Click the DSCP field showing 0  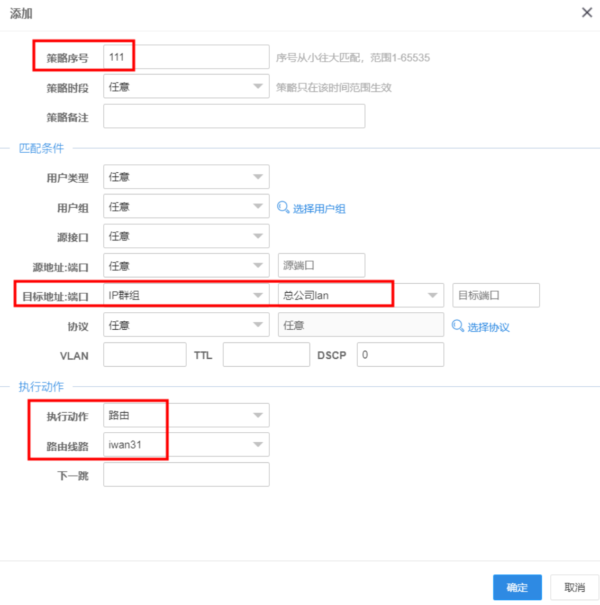point(400,355)
